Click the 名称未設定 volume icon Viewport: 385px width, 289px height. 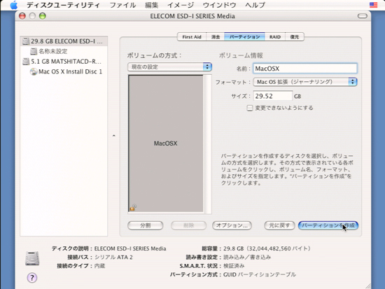(34, 51)
